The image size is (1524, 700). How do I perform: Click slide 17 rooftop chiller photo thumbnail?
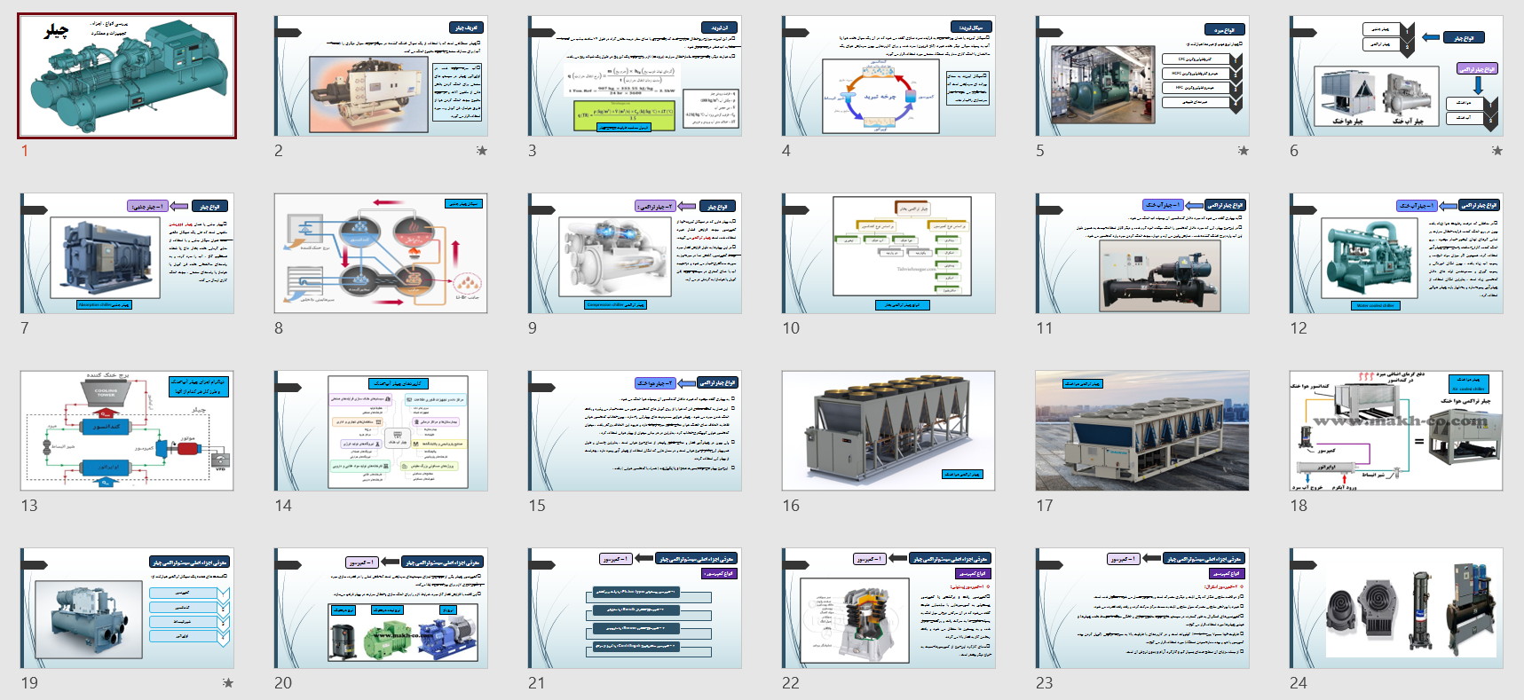tap(1142, 431)
